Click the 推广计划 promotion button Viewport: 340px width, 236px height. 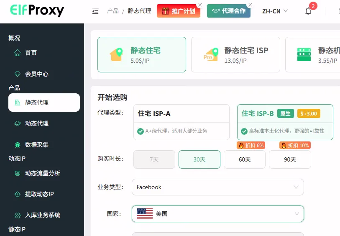[179, 11]
